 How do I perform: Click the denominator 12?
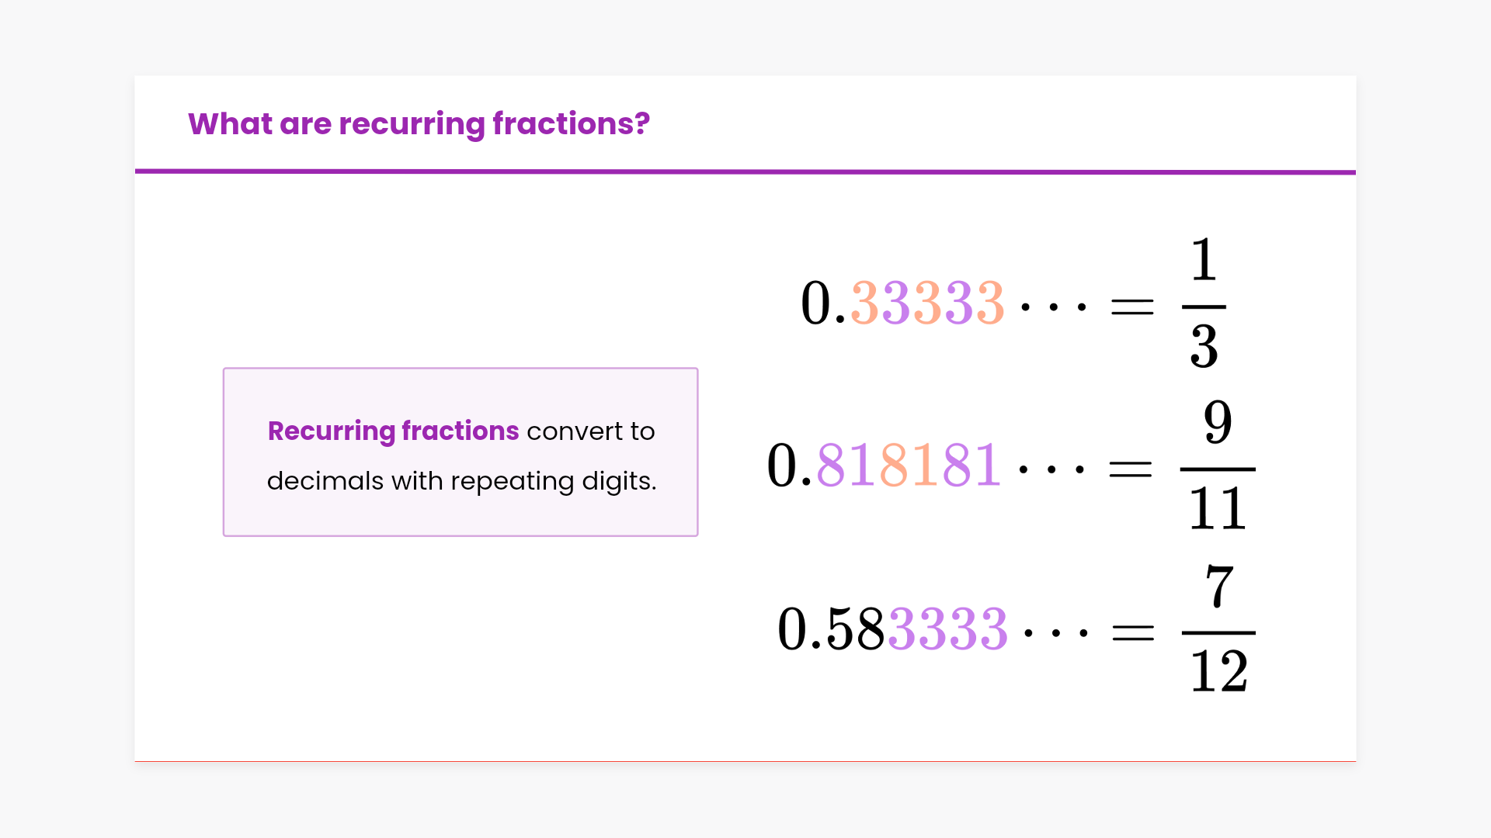[x=1219, y=672]
